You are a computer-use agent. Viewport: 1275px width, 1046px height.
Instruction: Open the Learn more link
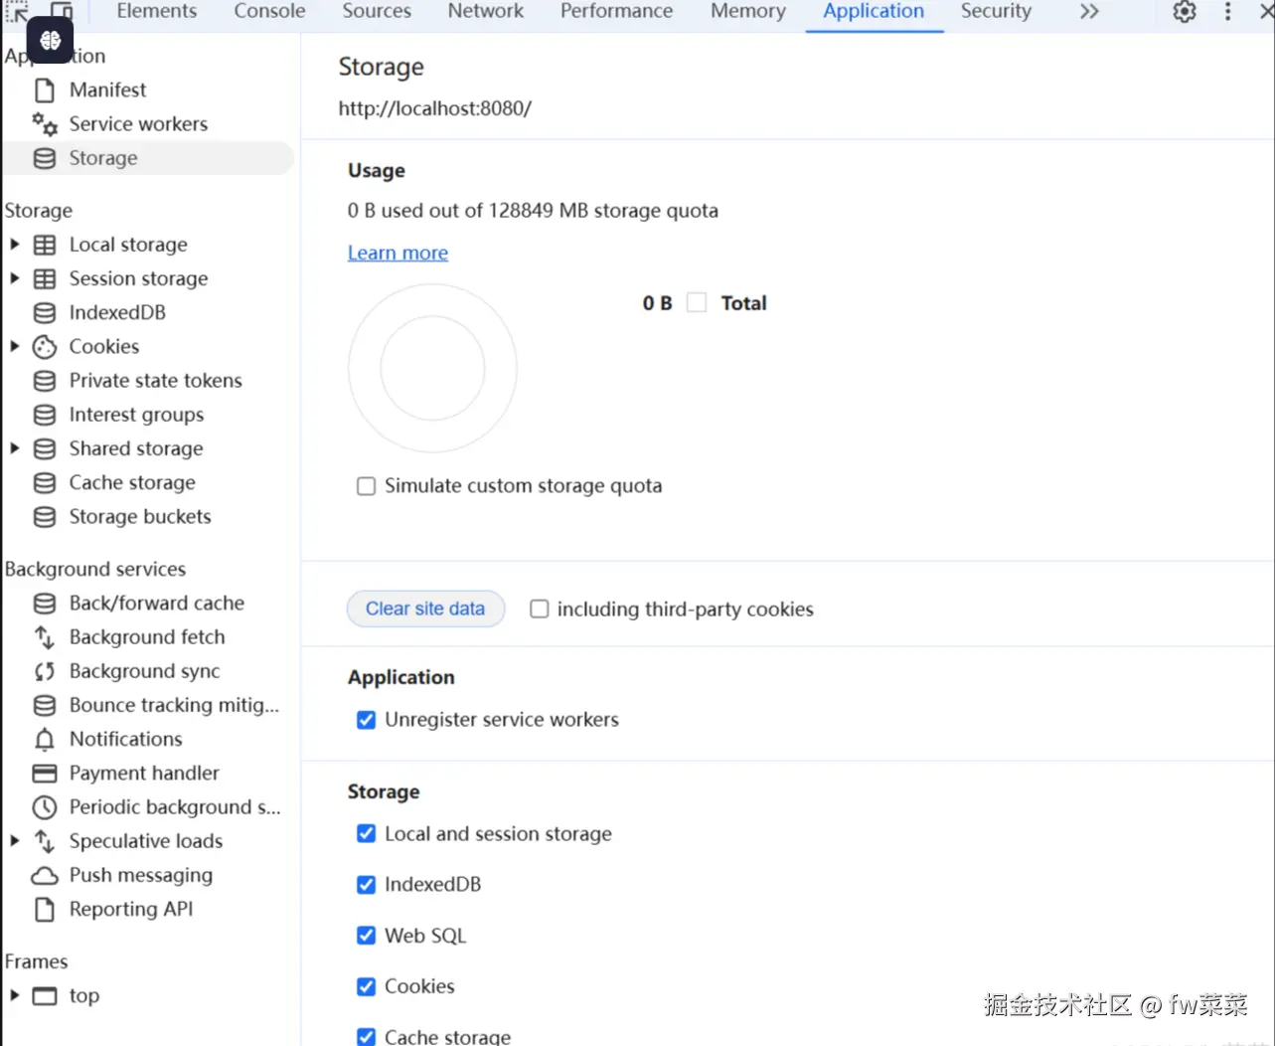coord(398,254)
